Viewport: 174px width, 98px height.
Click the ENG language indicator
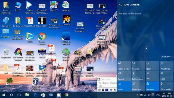[x=158, y=95]
